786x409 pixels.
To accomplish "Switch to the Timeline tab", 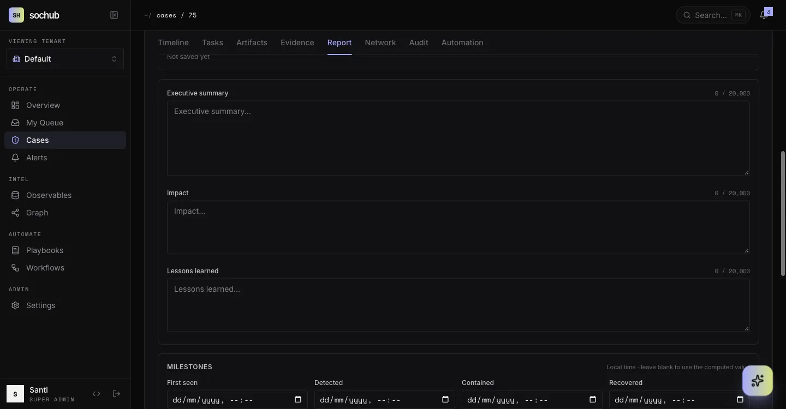I will (x=173, y=43).
